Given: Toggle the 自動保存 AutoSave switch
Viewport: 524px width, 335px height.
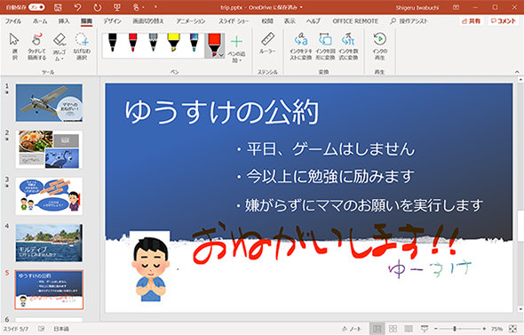Looking at the screenshot, I should click(36, 7).
